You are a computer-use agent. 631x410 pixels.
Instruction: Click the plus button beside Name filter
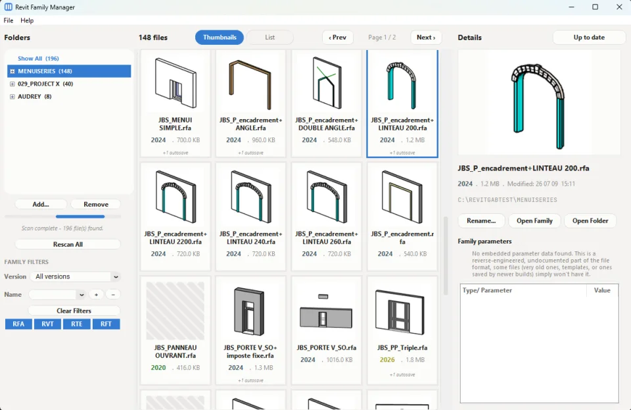(x=96, y=294)
